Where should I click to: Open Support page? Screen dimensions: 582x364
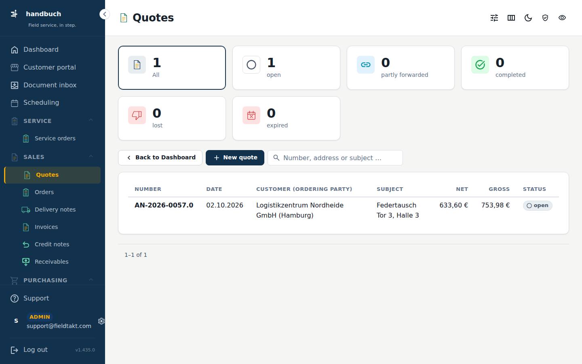53,298
